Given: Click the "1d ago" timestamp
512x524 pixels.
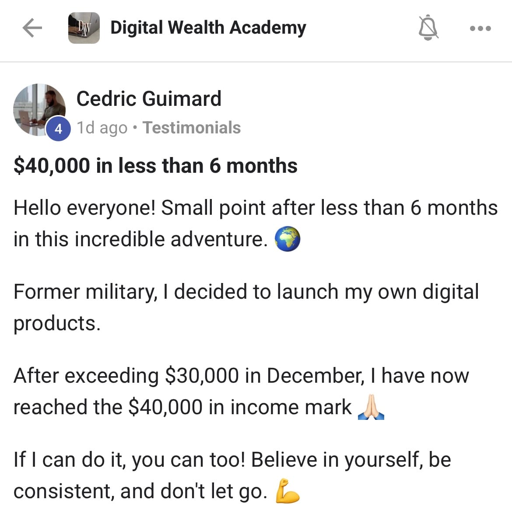Looking at the screenshot, I should (102, 128).
